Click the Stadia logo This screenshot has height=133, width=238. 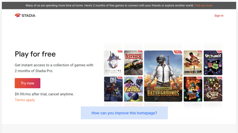point(25,15)
